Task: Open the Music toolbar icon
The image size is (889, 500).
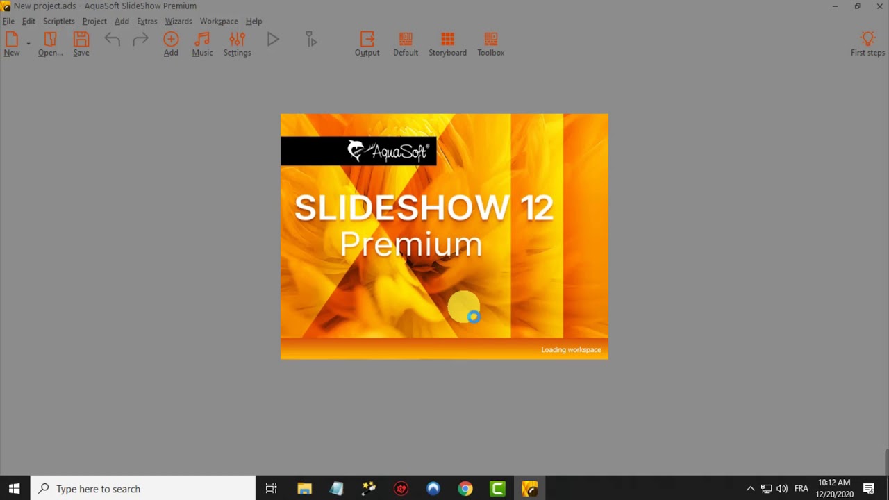Action: click(202, 44)
